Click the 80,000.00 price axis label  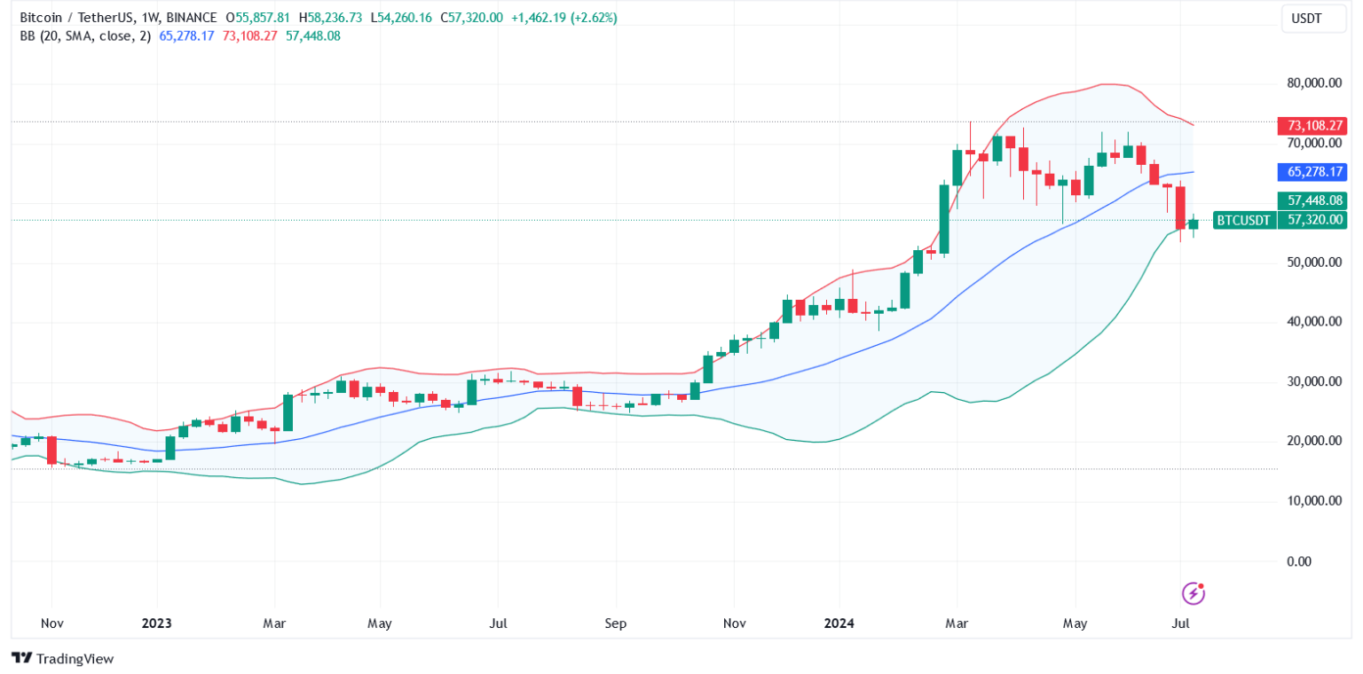click(x=1312, y=83)
